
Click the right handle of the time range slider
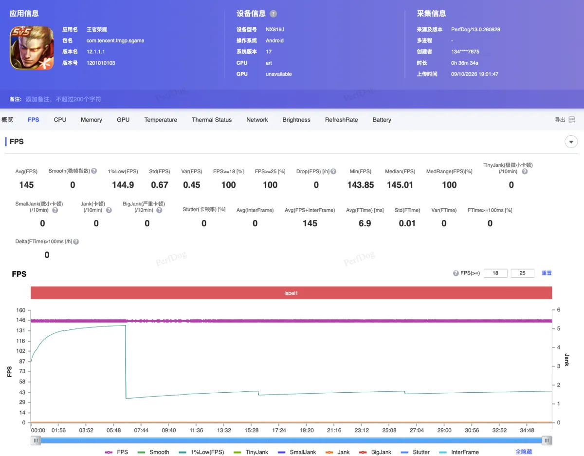coord(547,440)
